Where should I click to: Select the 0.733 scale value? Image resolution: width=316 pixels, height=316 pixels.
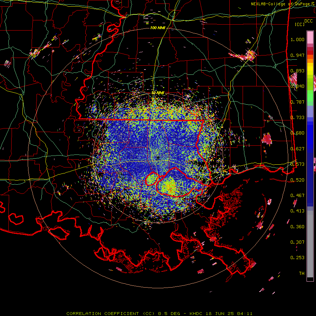coord(297,118)
